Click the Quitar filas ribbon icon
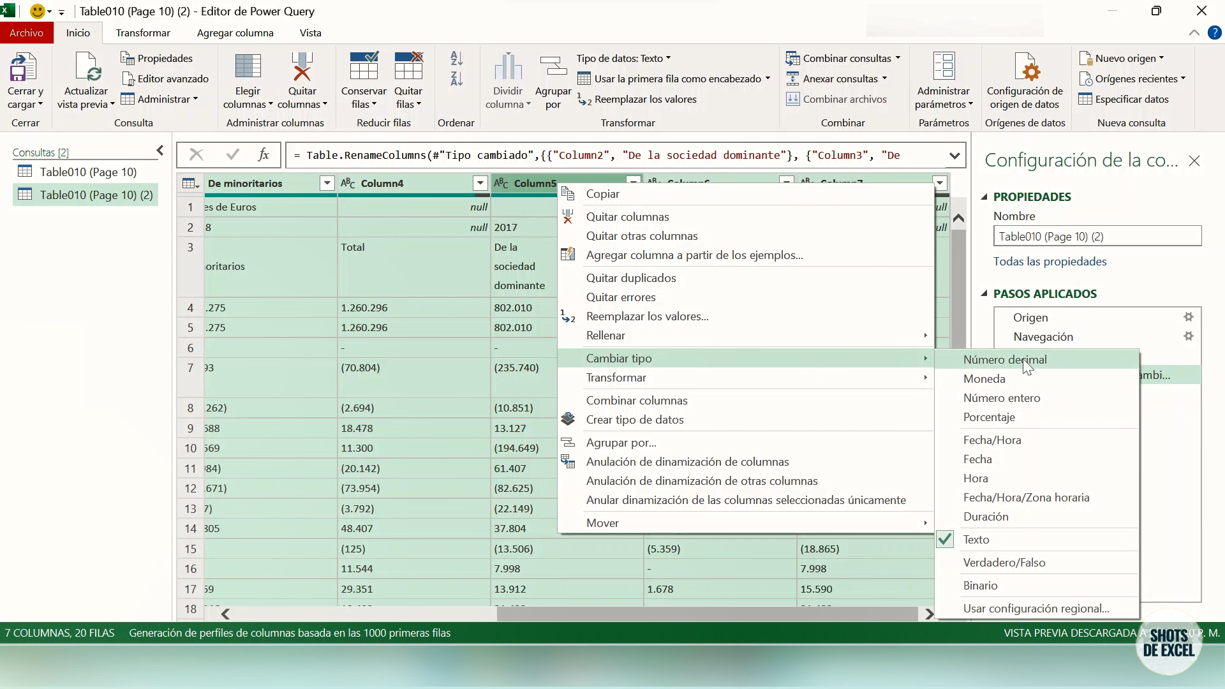The height and width of the screenshot is (689, 1225). click(x=408, y=67)
